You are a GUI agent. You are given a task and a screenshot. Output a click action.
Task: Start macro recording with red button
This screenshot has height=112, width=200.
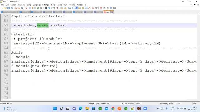101,8
